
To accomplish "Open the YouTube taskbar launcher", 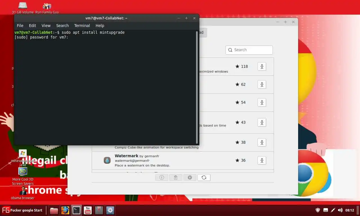I will pos(88,210).
